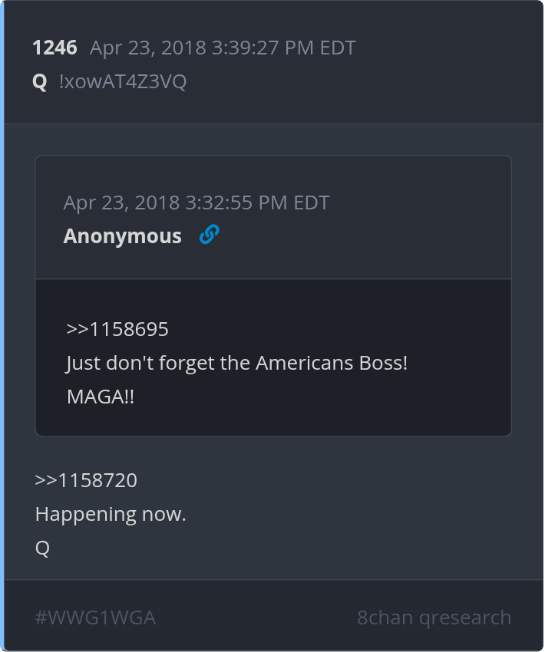
Task: Open the 8chan qresearch source label
Action: click(x=434, y=617)
